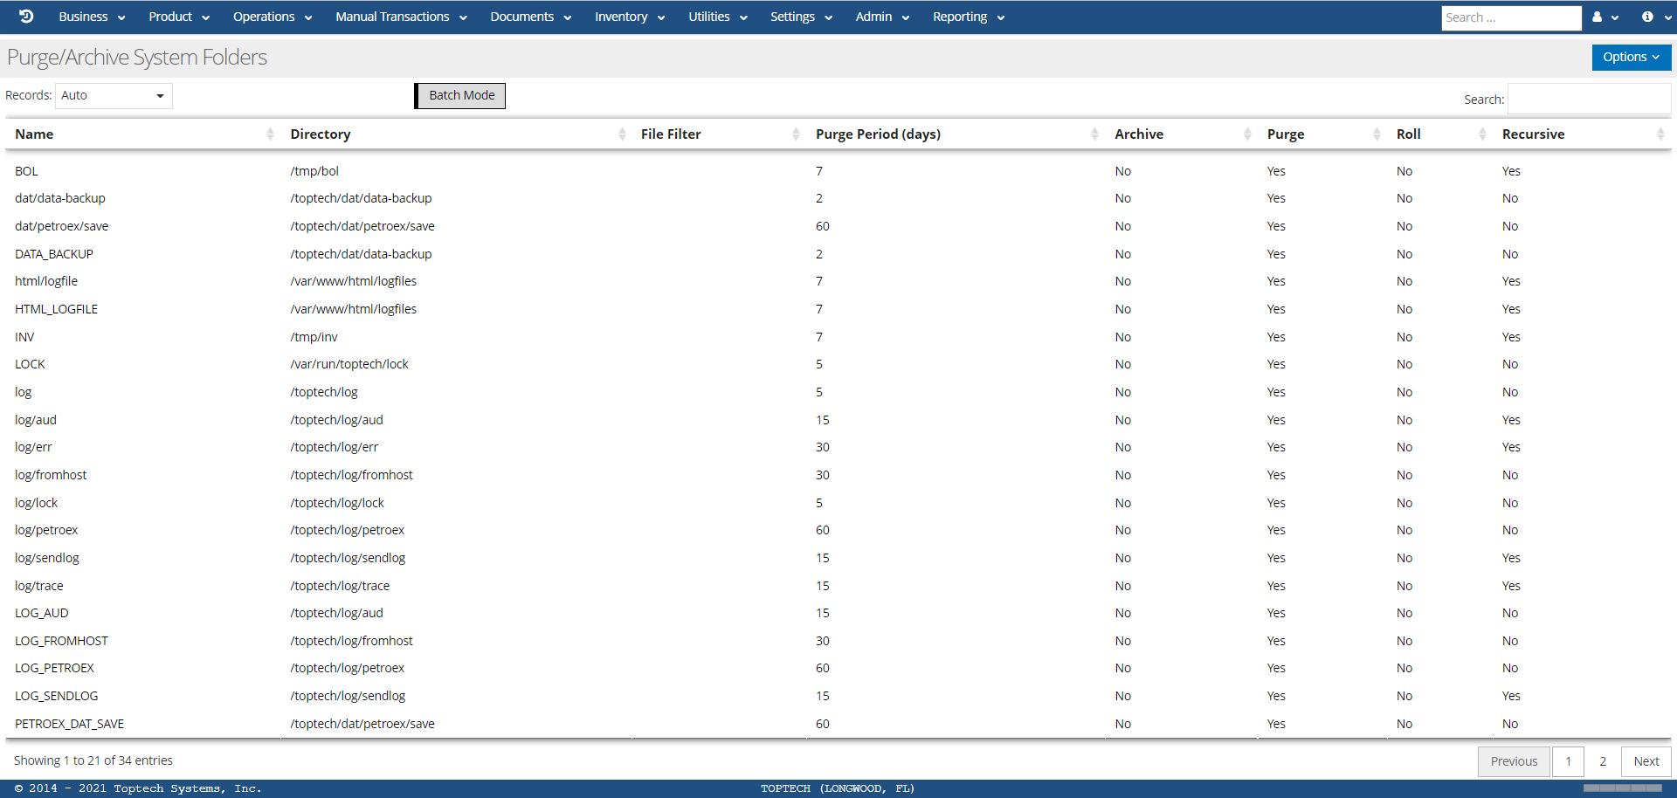Select the dat/petroex/save row name

(62, 226)
